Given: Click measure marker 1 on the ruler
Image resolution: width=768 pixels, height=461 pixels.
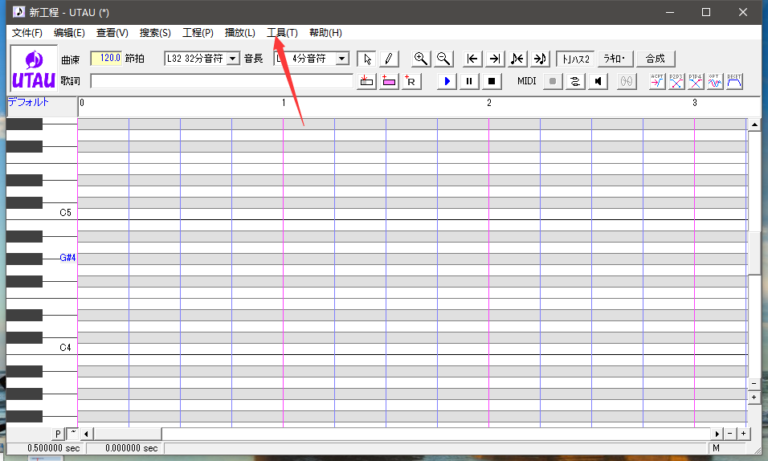Looking at the screenshot, I should [284, 103].
